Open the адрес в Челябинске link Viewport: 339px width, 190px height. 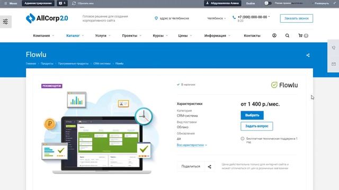pyautogui.click(x=174, y=18)
